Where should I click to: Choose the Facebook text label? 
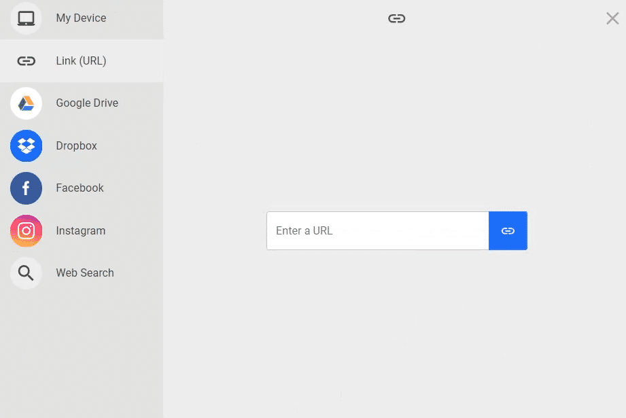(80, 188)
